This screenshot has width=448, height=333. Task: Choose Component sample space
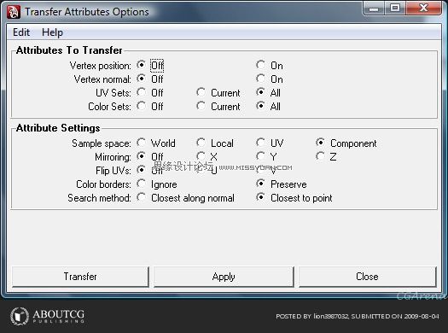320,143
